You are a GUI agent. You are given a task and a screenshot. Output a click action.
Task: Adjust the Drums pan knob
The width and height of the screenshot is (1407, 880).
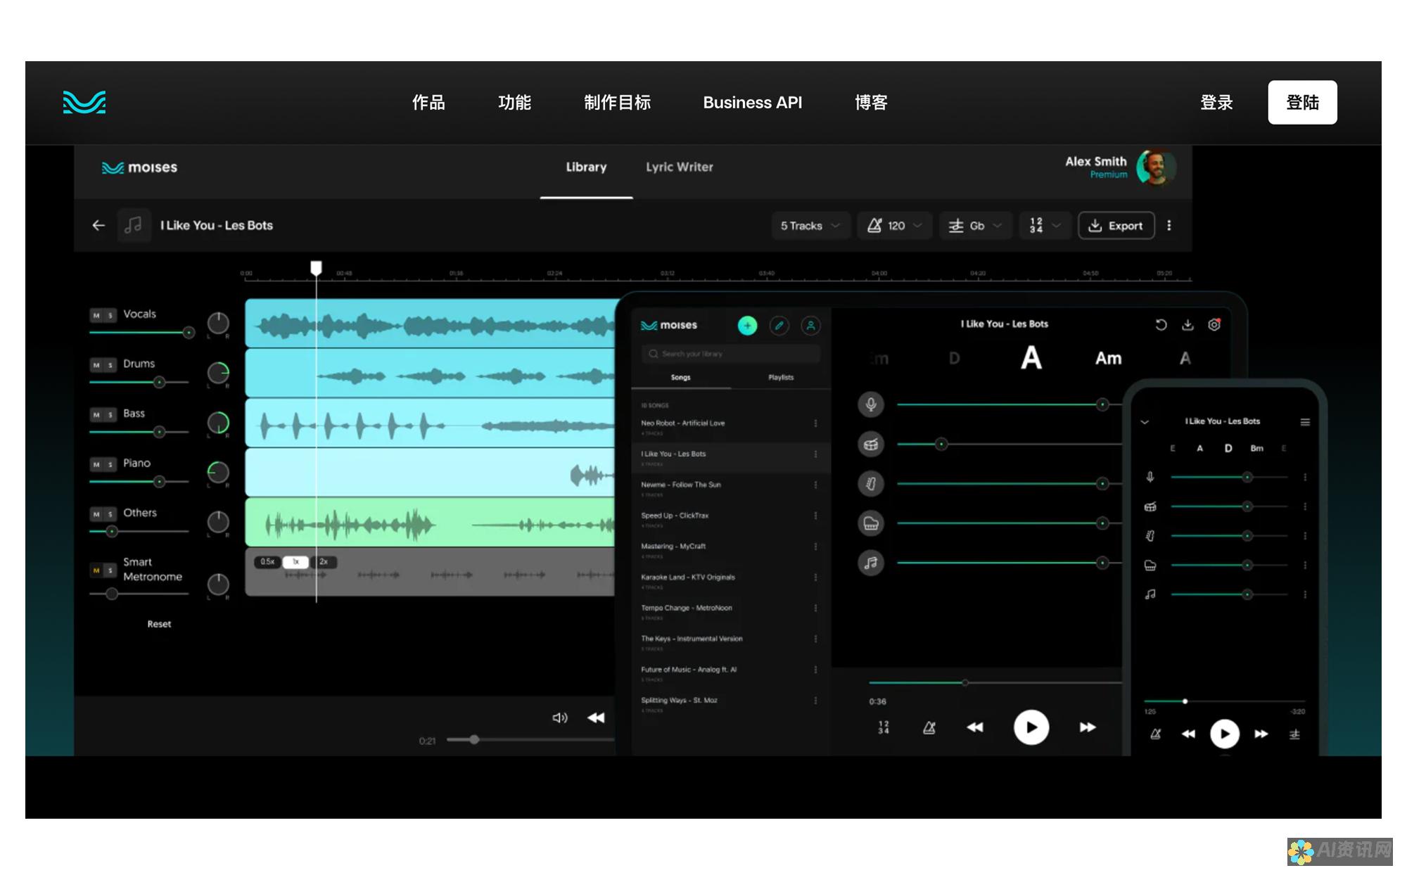tap(218, 373)
